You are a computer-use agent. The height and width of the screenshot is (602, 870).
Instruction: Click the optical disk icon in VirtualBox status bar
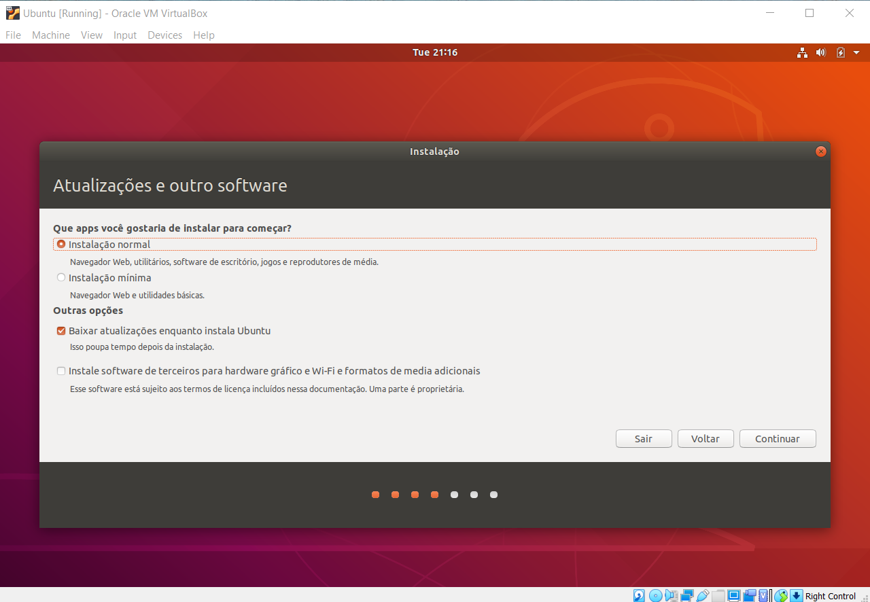pyautogui.click(x=655, y=596)
